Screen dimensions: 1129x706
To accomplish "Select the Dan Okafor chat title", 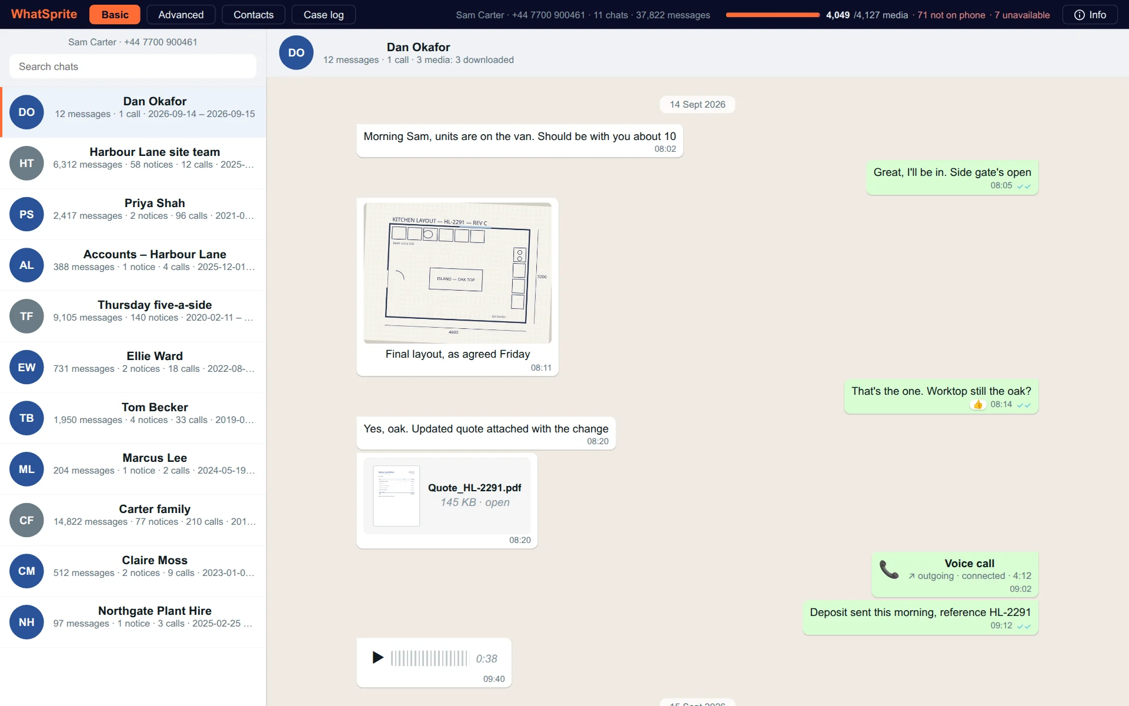I will pyautogui.click(x=155, y=101).
